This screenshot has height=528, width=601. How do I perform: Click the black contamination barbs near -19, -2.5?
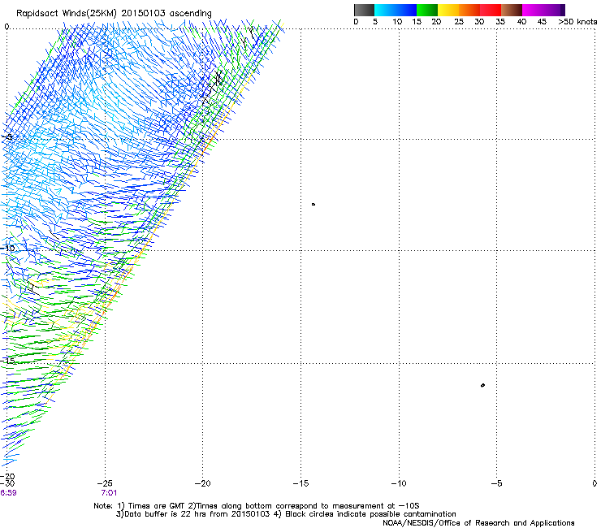(213, 88)
